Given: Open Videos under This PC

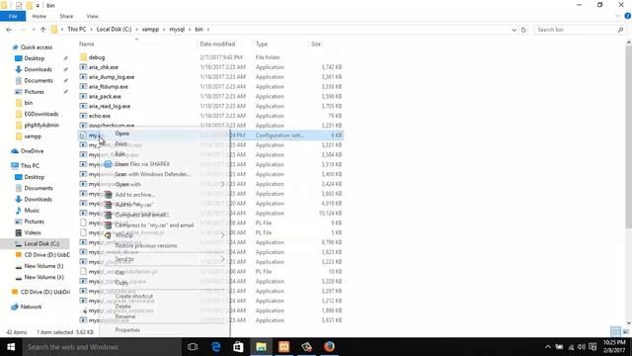Looking at the screenshot, I should [33, 232].
